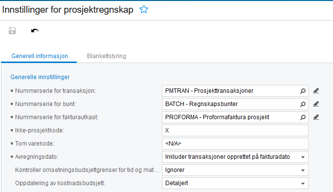
Task: Switch to Generell informasjon tab
Action: (x=40, y=56)
